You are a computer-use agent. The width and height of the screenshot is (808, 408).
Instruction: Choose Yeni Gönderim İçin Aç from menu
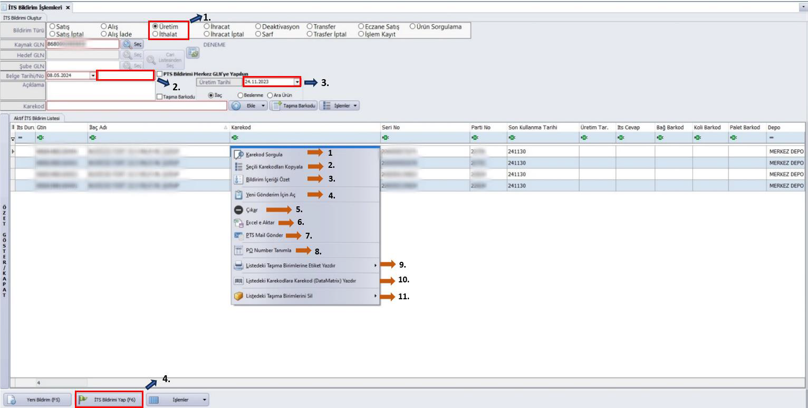click(x=271, y=195)
